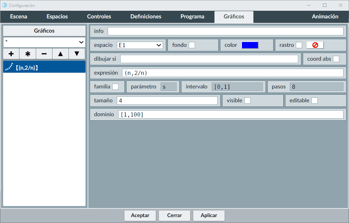Viewport: 349px width, 223px height.
Task: Move graphic up with up arrow
Action: [x=60, y=54]
